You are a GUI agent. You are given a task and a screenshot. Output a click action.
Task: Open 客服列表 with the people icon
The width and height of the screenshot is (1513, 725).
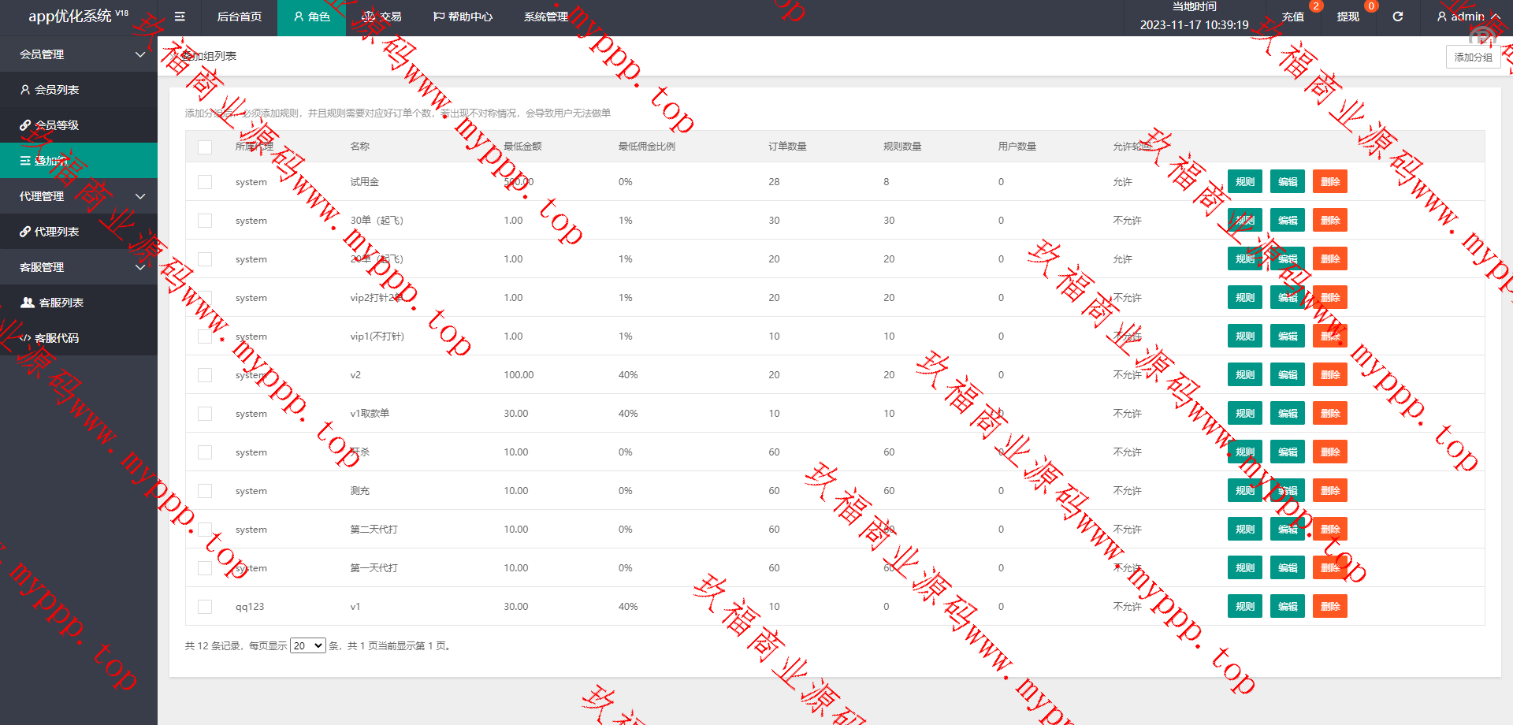(x=52, y=303)
